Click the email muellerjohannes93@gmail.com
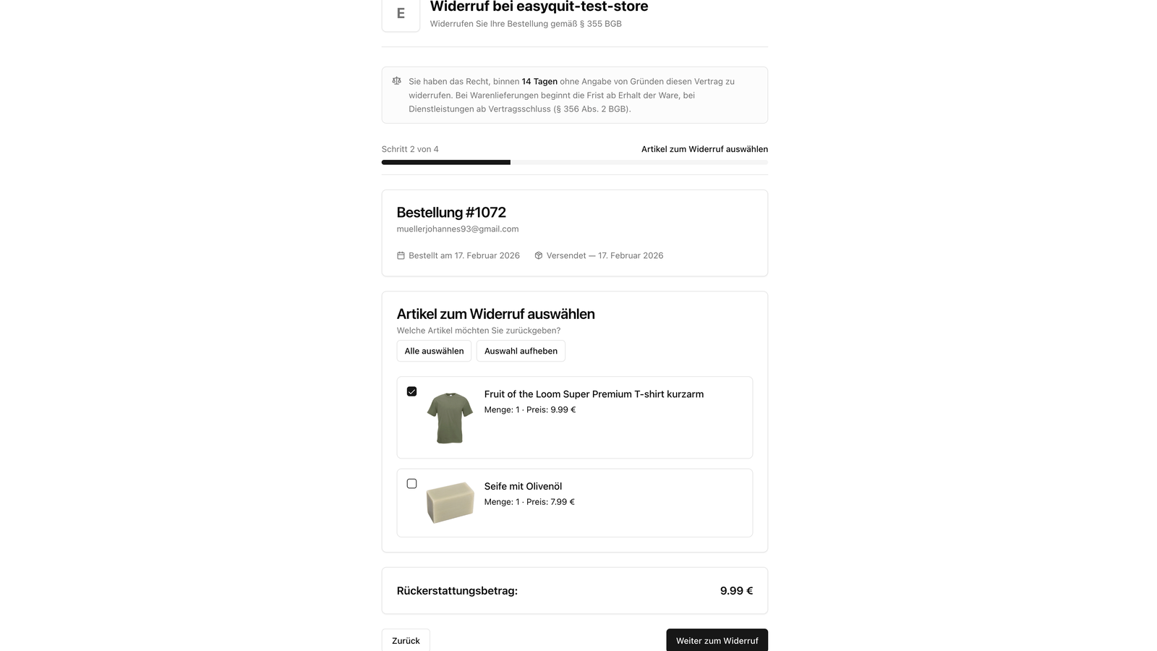The height and width of the screenshot is (651, 1157). tap(457, 229)
